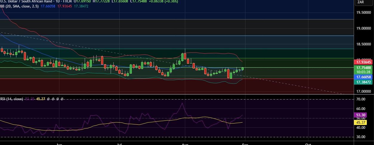Click the yellow 45.37 RSI-MA axis label
The image size is (374, 145).
click(361, 122)
